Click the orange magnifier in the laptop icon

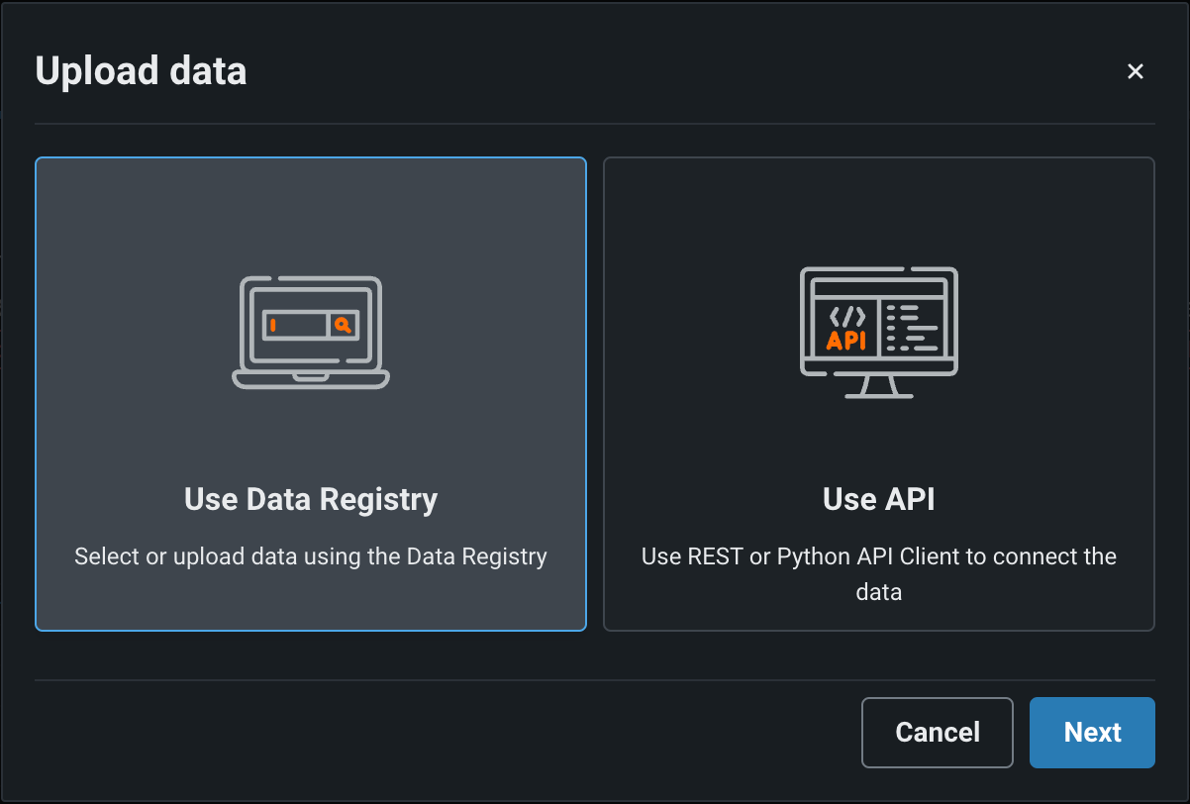click(x=342, y=325)
